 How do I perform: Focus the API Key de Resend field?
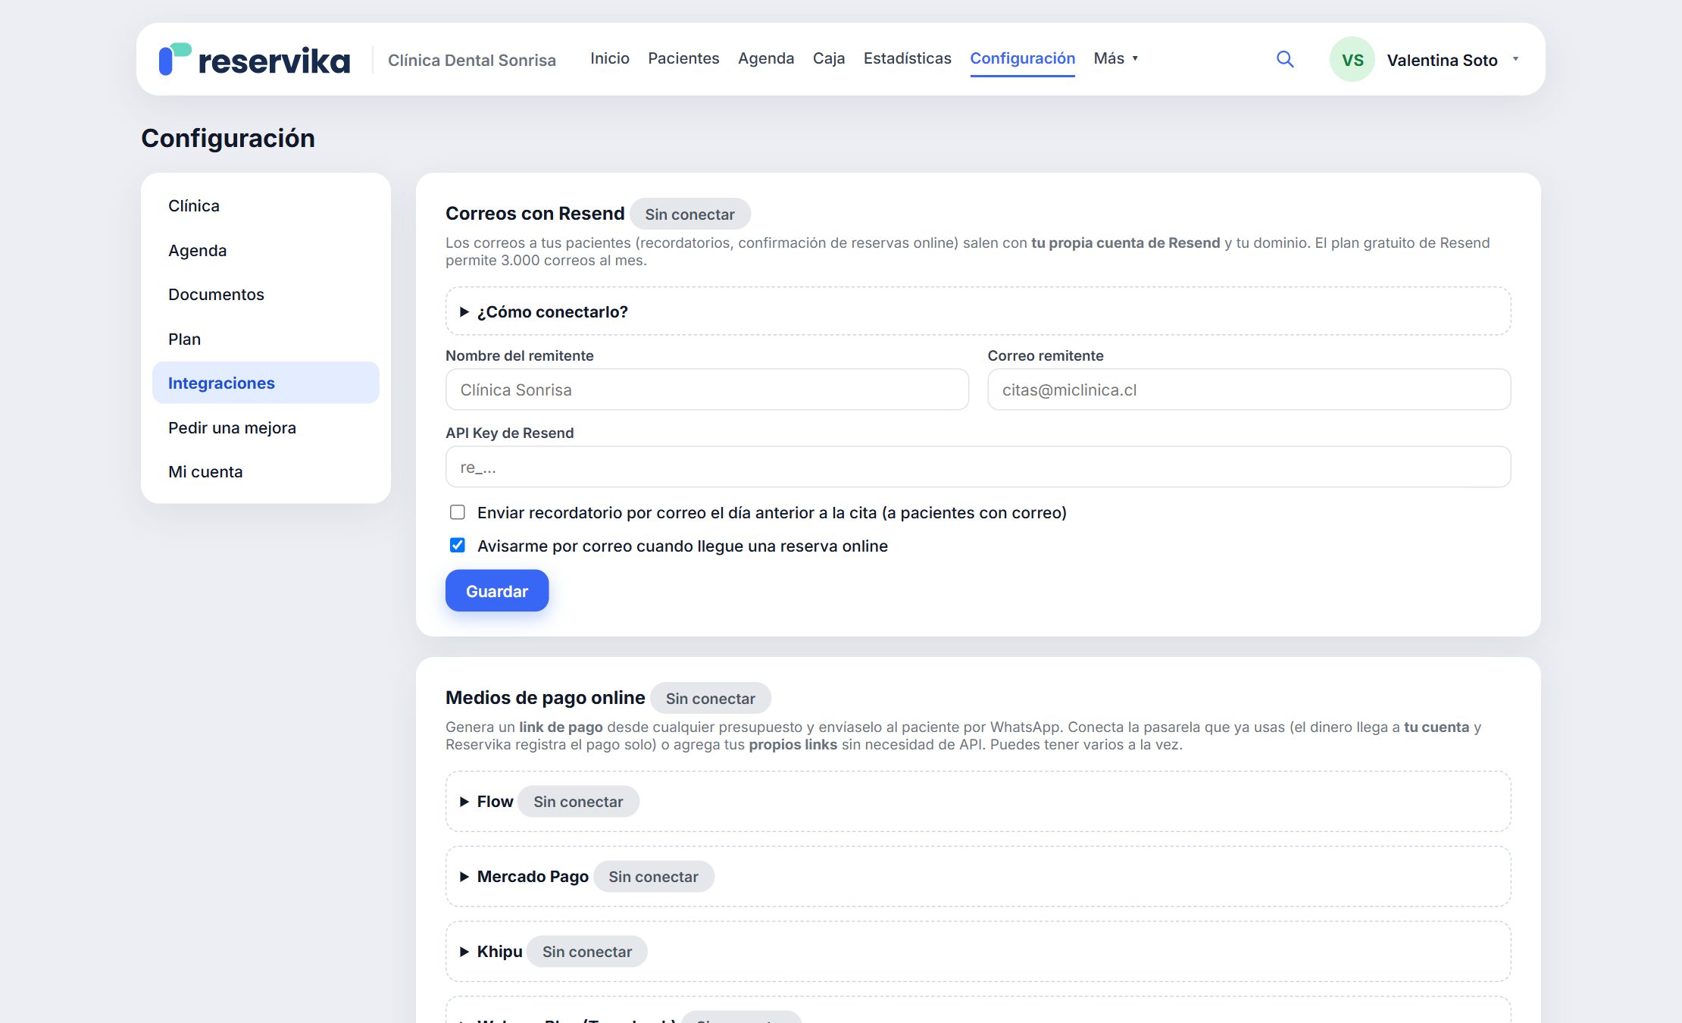point(978,467)
